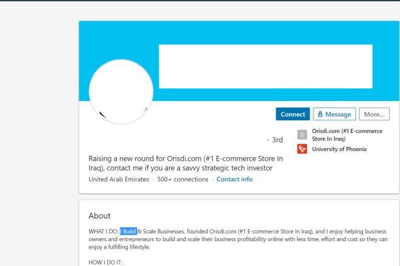
Task: Click the highlighted 'I Build' text
Action: (x=128, y=231)
